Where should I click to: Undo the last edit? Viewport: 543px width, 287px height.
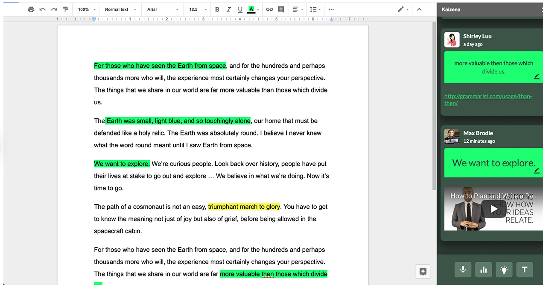(43, 9)
